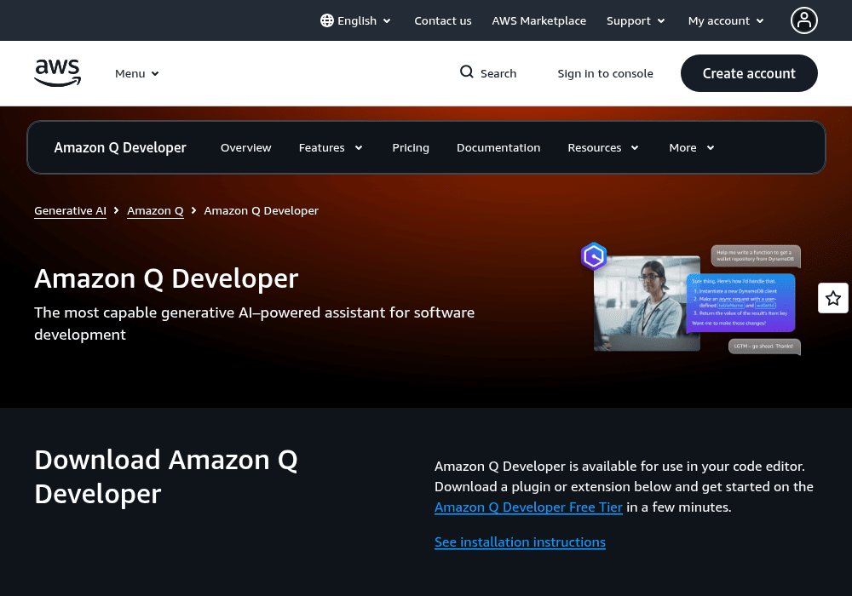Expand the Resources dropdown
The width and height of the screenshot is (852, 596).
click(x=603, y=147)
